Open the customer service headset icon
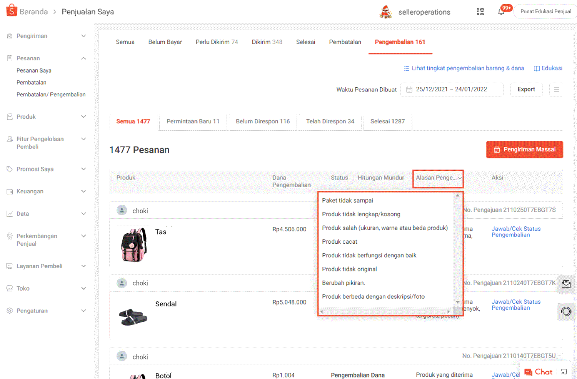The image size is (577, 379). [566, 311]
